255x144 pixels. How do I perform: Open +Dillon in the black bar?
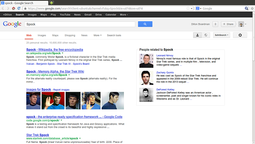pos(7,15)
